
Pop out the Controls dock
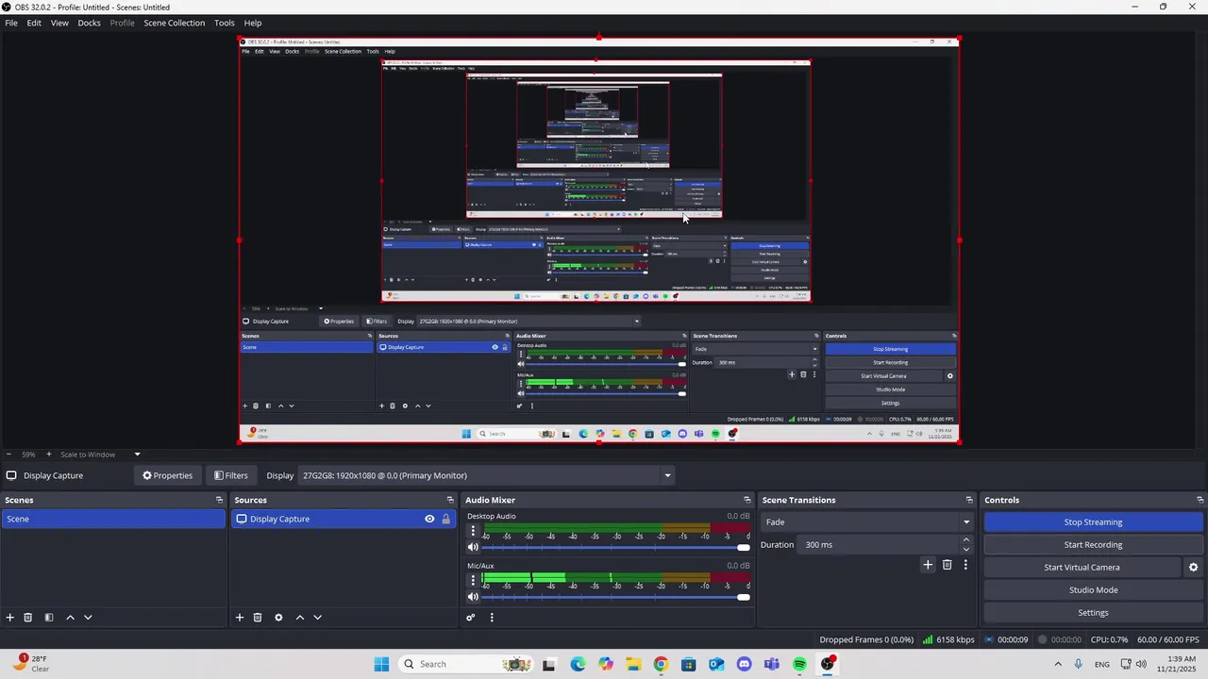tap(1200, 500)
